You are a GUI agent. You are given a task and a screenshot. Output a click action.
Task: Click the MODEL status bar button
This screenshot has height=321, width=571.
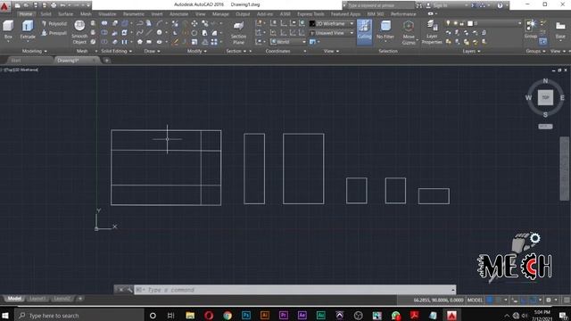pyautogui.click(x=475, y=300)
